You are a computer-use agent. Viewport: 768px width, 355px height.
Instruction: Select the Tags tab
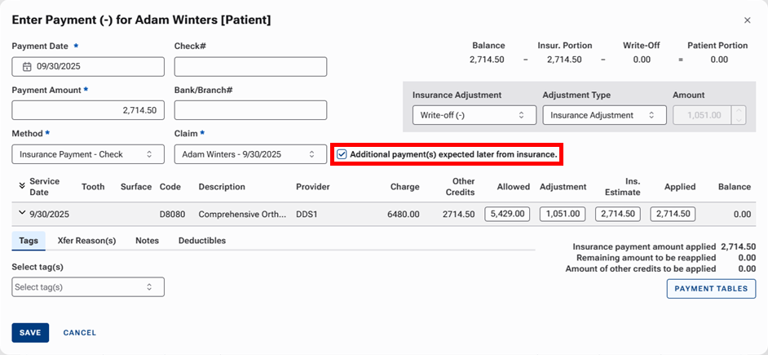coord(29,241)
